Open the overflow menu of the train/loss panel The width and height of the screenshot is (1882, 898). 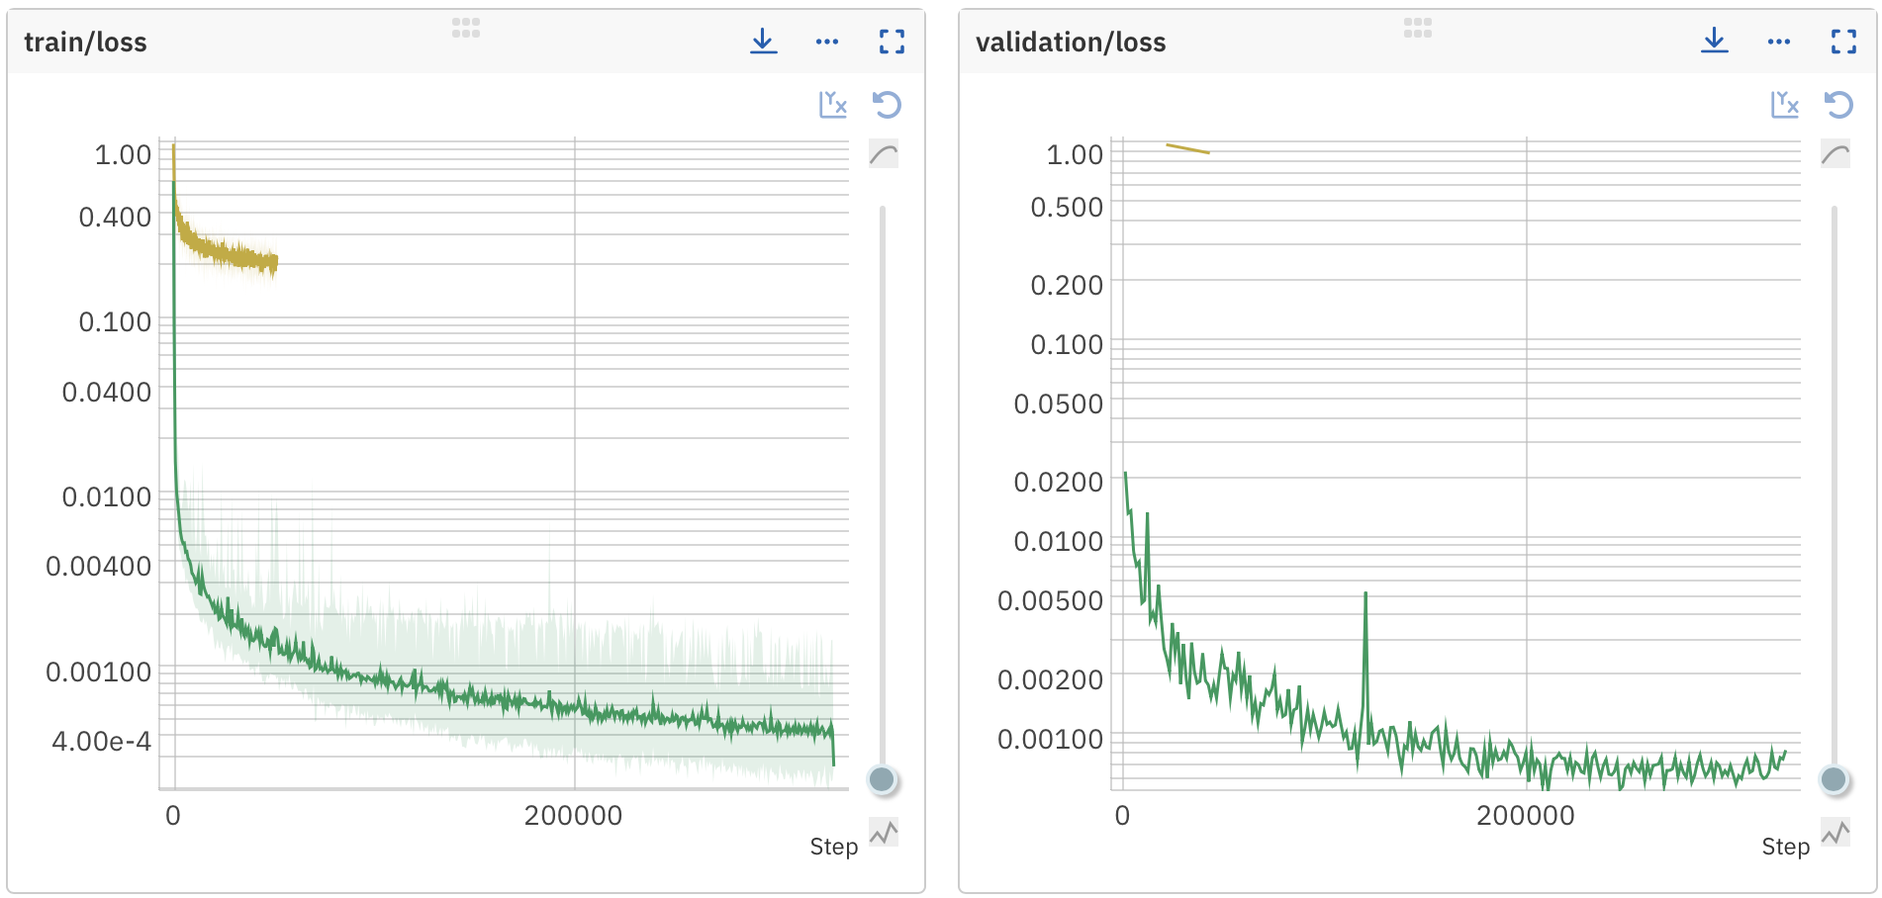point(827,41)
